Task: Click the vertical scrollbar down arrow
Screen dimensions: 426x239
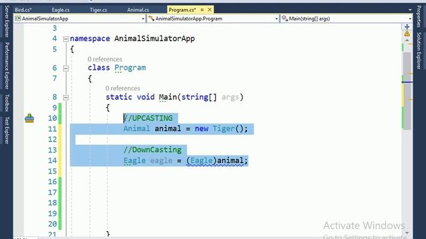Action: point(407,233)
